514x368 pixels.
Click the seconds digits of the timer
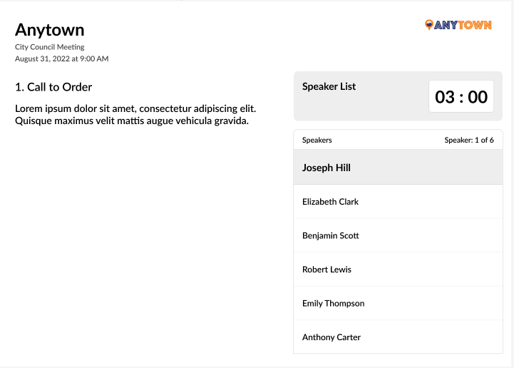coord(478,96)
